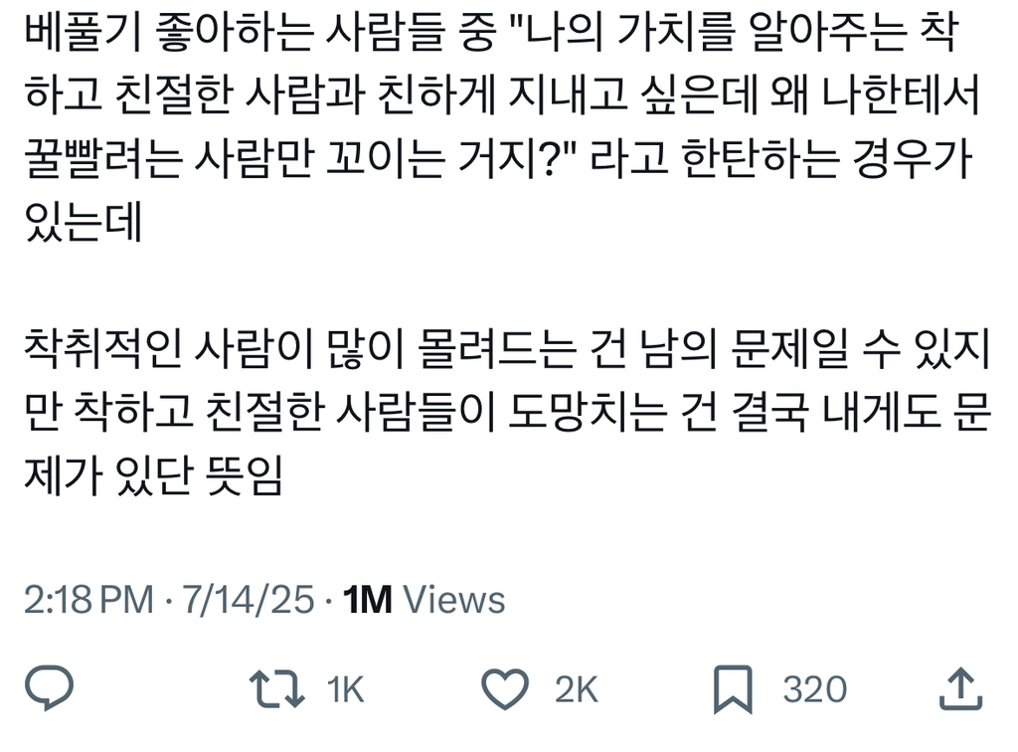
Task: Bookmark the tweet with the bookmark icon
Action: coord(733,689)
